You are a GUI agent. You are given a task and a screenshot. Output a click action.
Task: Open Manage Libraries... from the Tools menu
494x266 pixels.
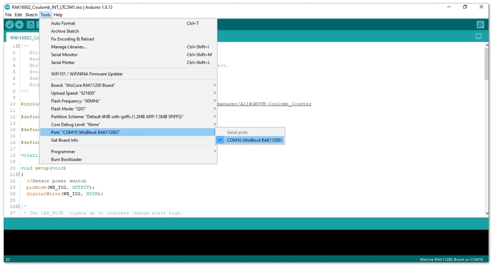coord(128,47)
